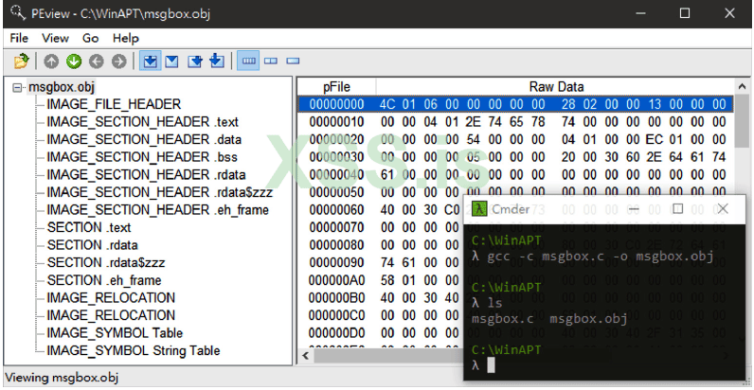Toggle the middle byte-width view button
This screenshot has width=754, height=390.
(271, 62)
